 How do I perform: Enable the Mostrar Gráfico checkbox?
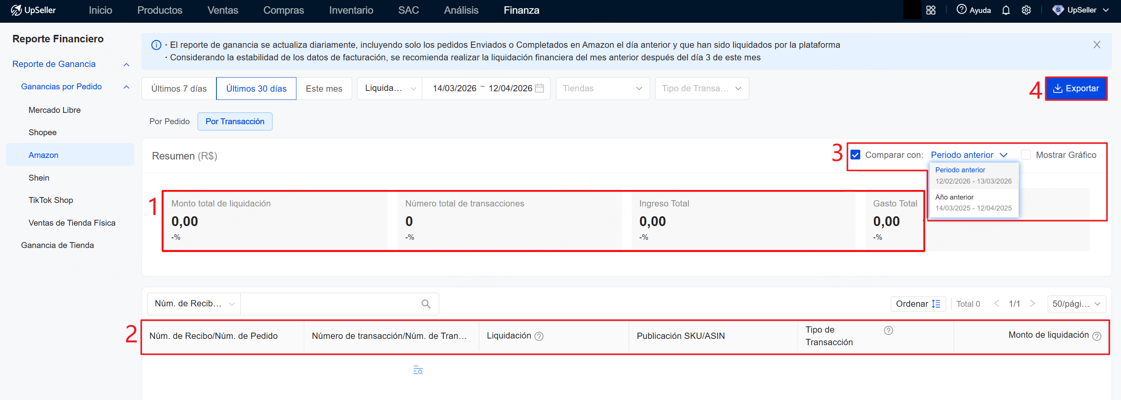(x=1026, y=154)
